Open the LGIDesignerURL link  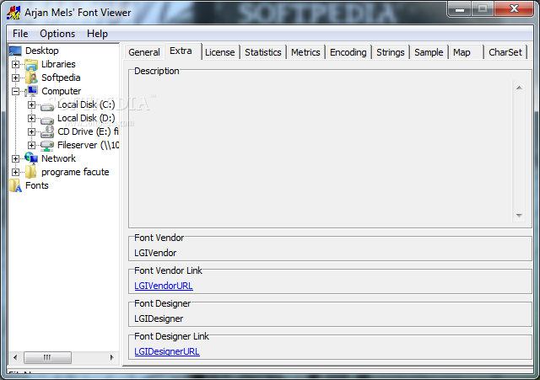167,352
